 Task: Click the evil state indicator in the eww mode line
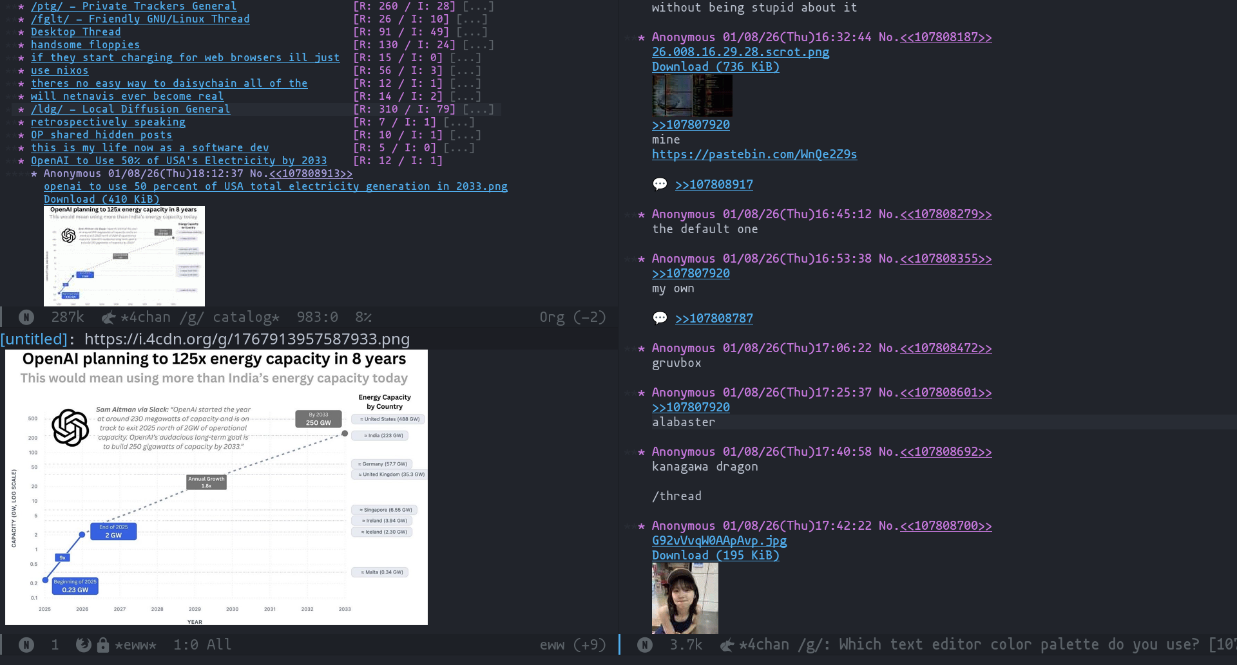(x=26, y=644)
